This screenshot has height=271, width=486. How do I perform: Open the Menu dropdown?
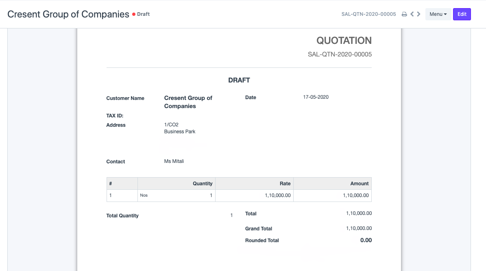click(x=438, y=14)
